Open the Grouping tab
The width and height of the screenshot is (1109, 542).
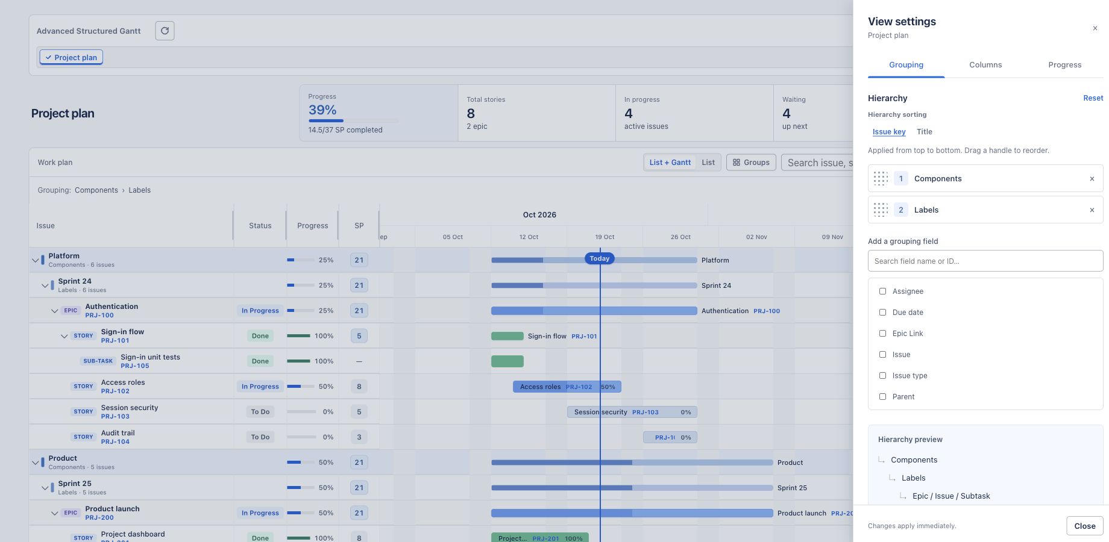coord(906,65)
